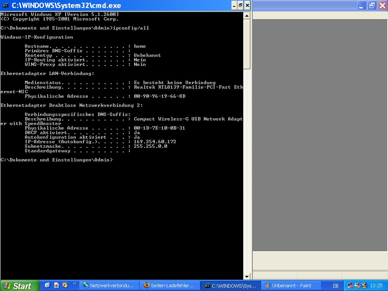388x291 pixels.
Task: Launch the media player Quick Launch icon
Action: [x=65, y=285]
